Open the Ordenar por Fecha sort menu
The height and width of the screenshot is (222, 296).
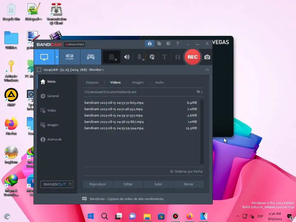[x=186, y=171]
